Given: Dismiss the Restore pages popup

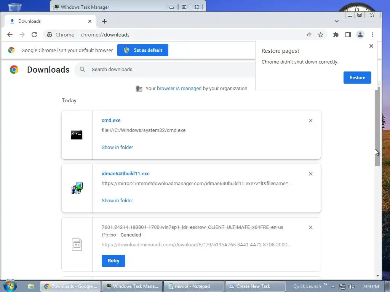Looking at the screenshot, I should (371, 46).
